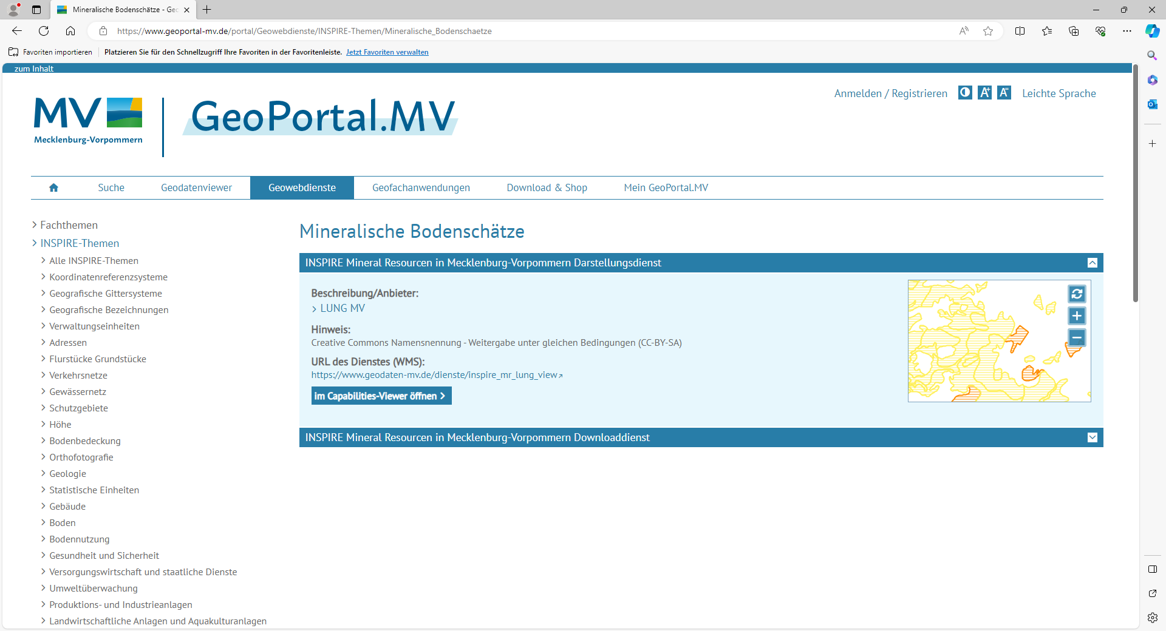Open Bodennutzung tree item
1166x631 pixels.
point(80,539)
